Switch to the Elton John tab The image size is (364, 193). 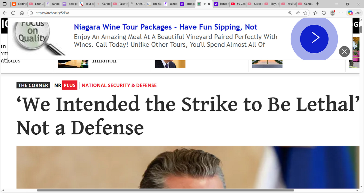click(36, 4)
